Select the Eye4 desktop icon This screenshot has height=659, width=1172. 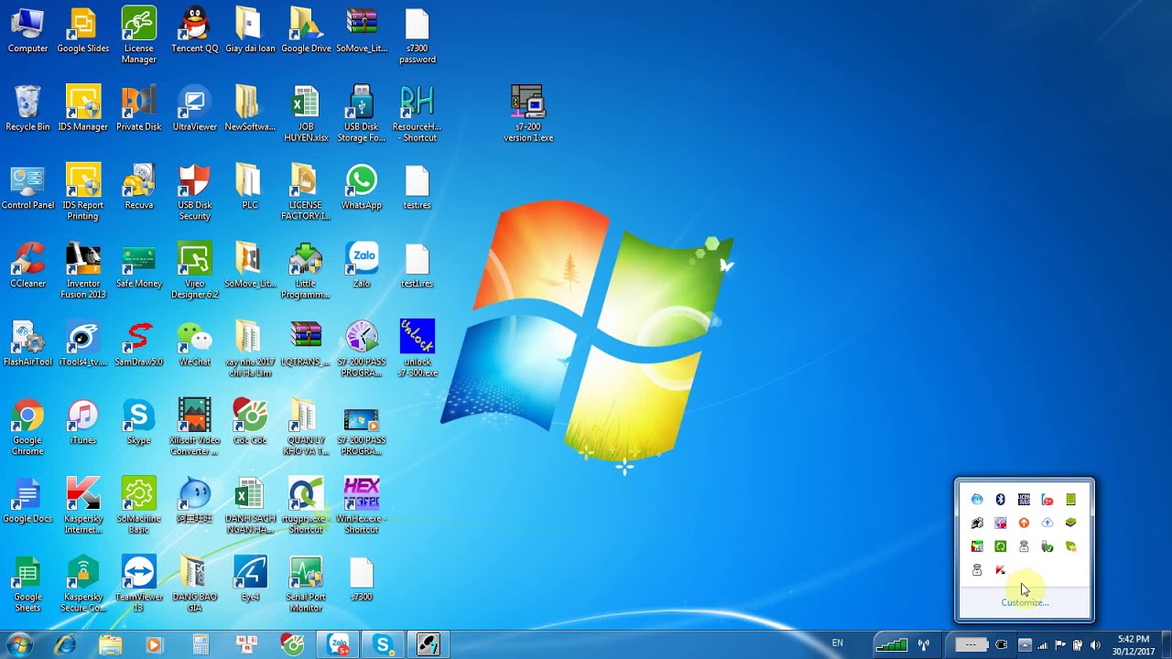coord(250,578)
